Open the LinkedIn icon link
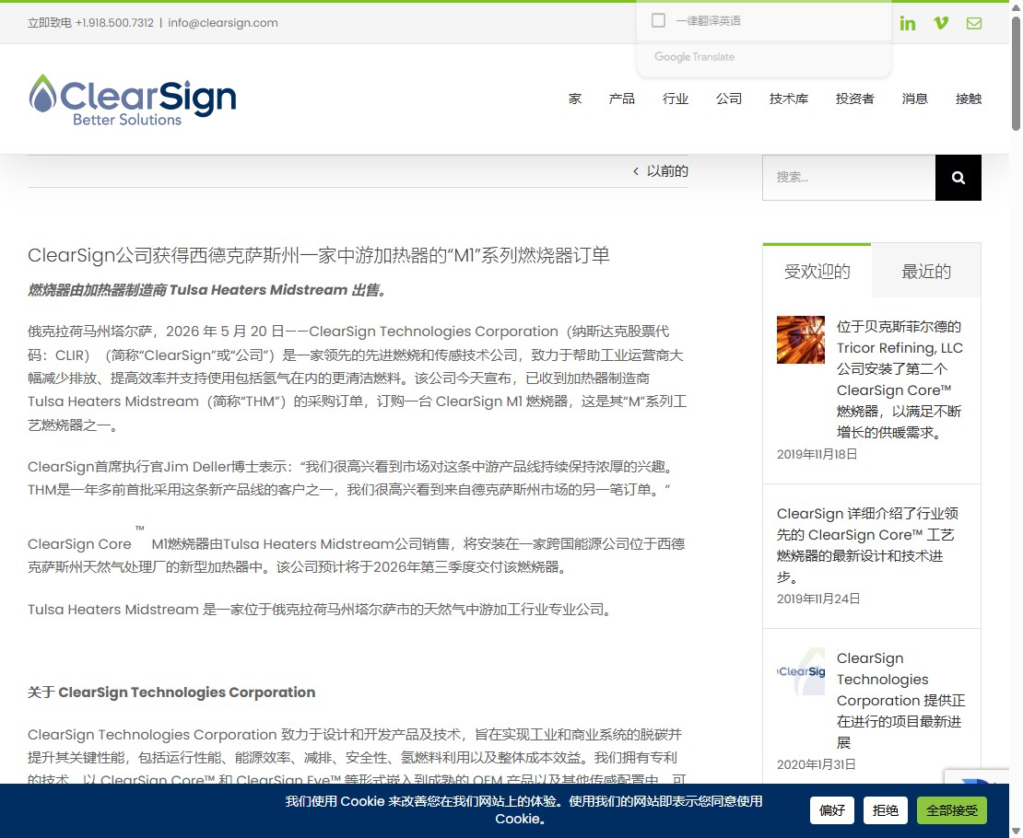The height and width of the screenshot is (838, 1023). coord(908,23)
